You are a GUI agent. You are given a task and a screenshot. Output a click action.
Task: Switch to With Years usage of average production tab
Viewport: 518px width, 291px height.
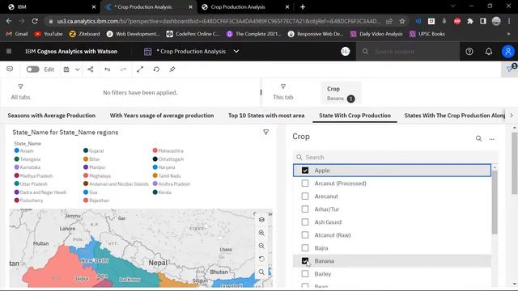[x=162, y=116]
